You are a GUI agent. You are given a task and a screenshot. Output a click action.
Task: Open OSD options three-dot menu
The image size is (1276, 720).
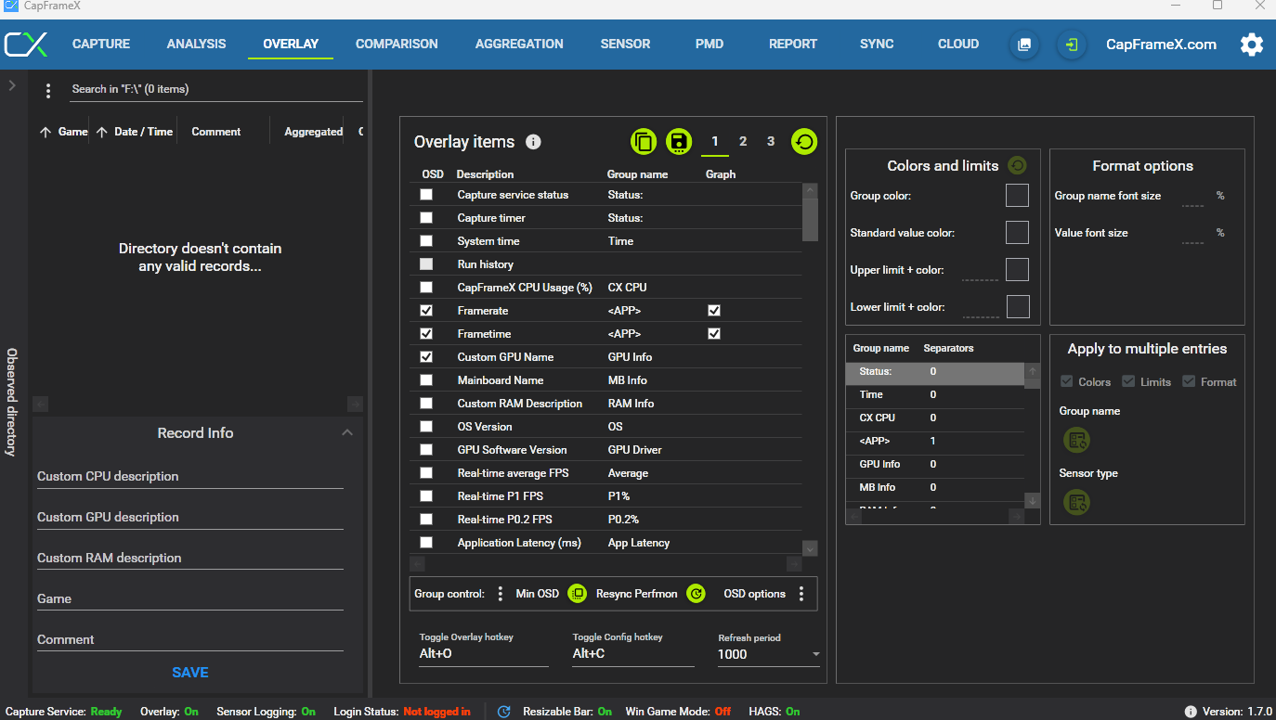tap(801, 594)
